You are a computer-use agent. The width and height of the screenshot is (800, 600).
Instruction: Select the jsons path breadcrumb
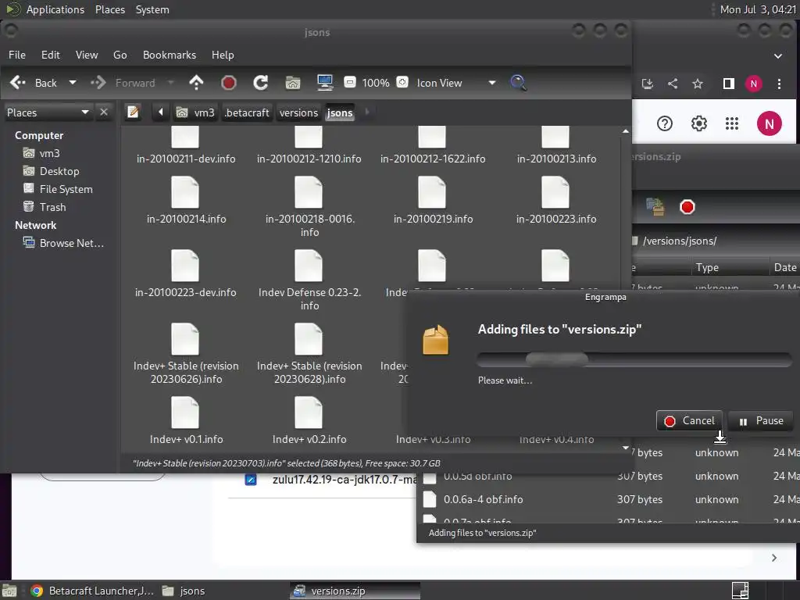click(340, 112)
